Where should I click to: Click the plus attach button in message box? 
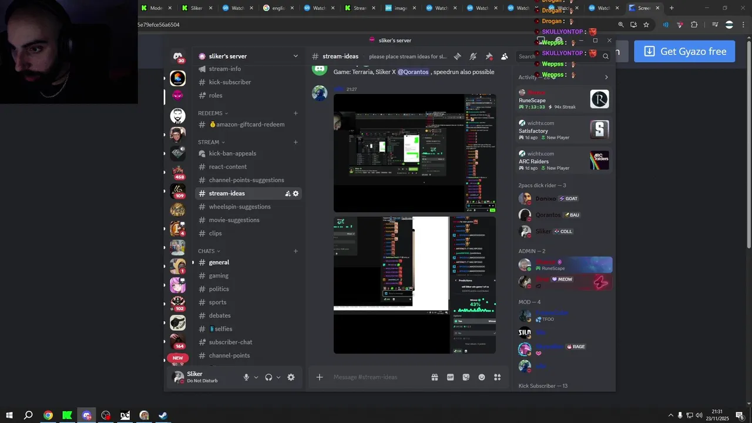click(320, 377)
